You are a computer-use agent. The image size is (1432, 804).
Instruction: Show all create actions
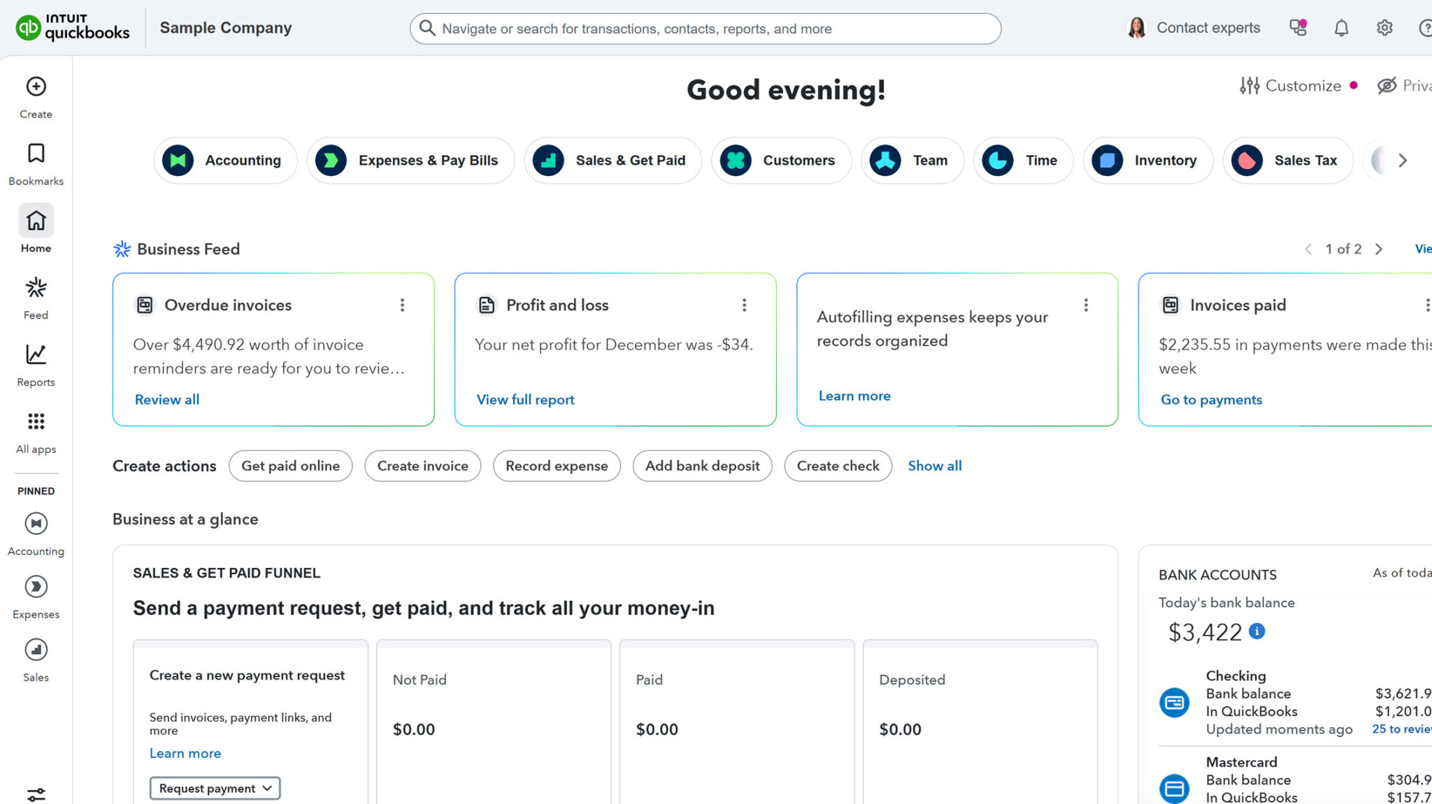(x=934, y=465)
